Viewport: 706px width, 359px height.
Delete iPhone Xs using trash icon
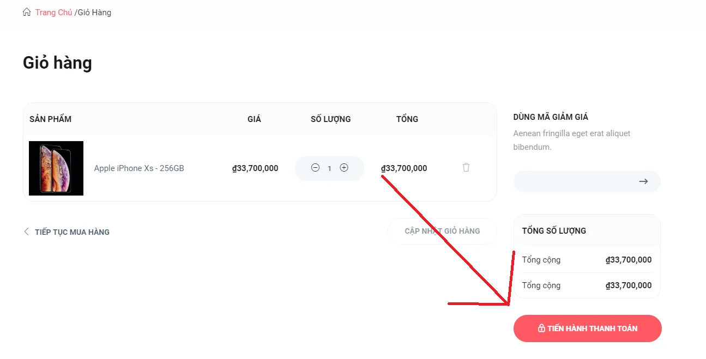click(x=466, y=167)
